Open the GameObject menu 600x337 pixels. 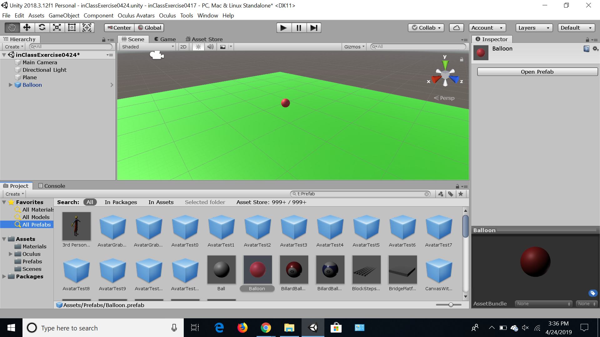click(x=64, y=16)
